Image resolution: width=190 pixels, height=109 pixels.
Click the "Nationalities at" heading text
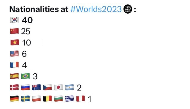tap(39, 9)
